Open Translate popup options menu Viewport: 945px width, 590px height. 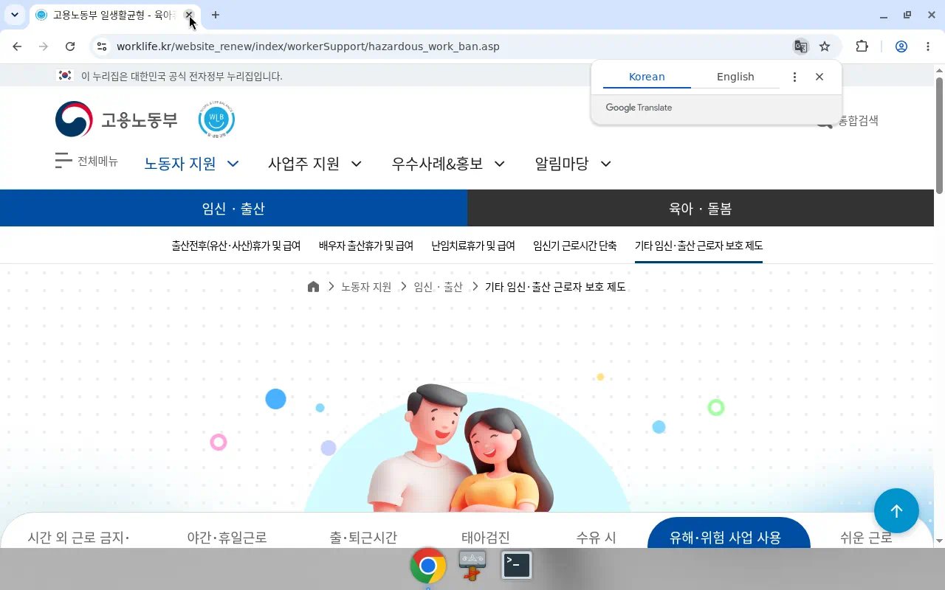(x=794, y=77)
